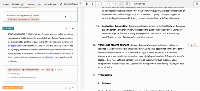Click the Software License Agreement (On-Prem) tag under copy for
The height and width of the screenshot is (91, 200).
click(x=23, y=19)
